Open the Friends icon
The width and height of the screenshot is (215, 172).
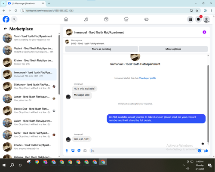pos(86,19)
